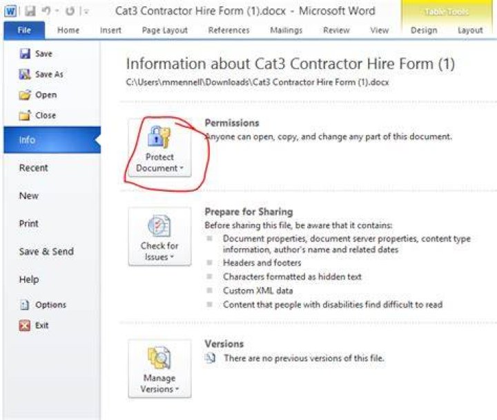This screenshot has height=420, width=497.
Task: Click the Undo arrow in Quick Access Toolbar
Action: [x=46, y=12]
